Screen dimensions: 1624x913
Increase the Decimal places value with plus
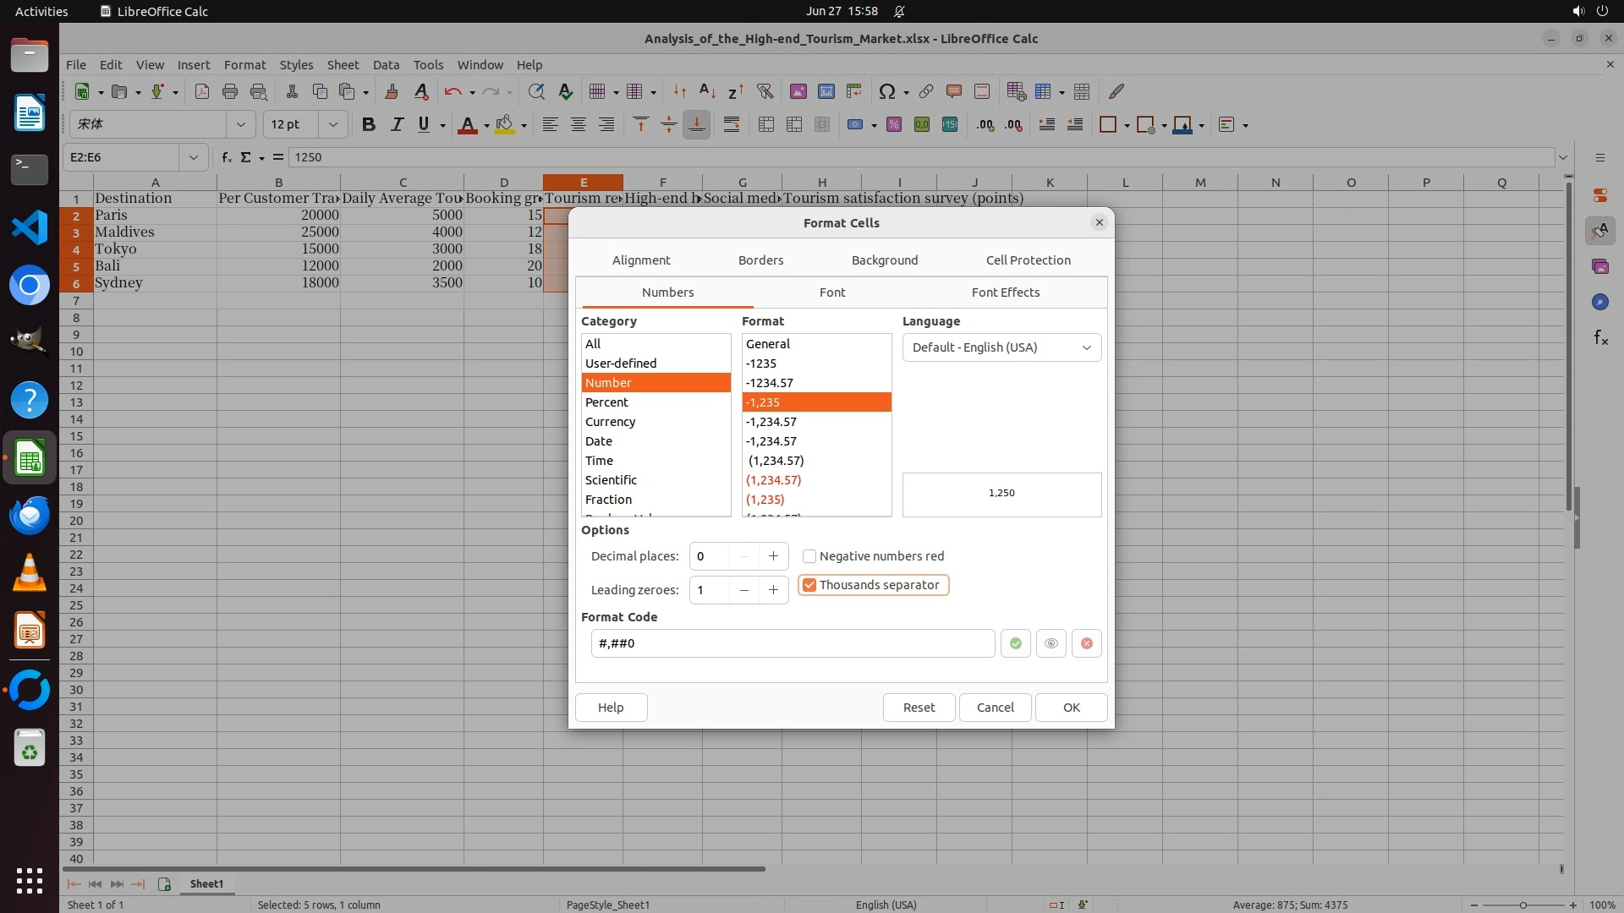coord(773,556)
